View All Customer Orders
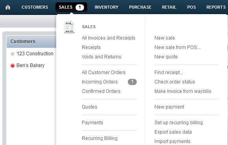 tap(103, 72)
